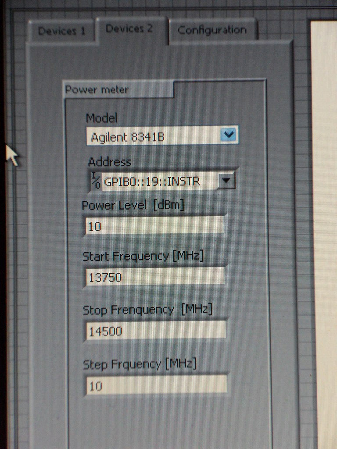
Task: Click the I/O icon beside the address
Action: click(x=96, y=180)
